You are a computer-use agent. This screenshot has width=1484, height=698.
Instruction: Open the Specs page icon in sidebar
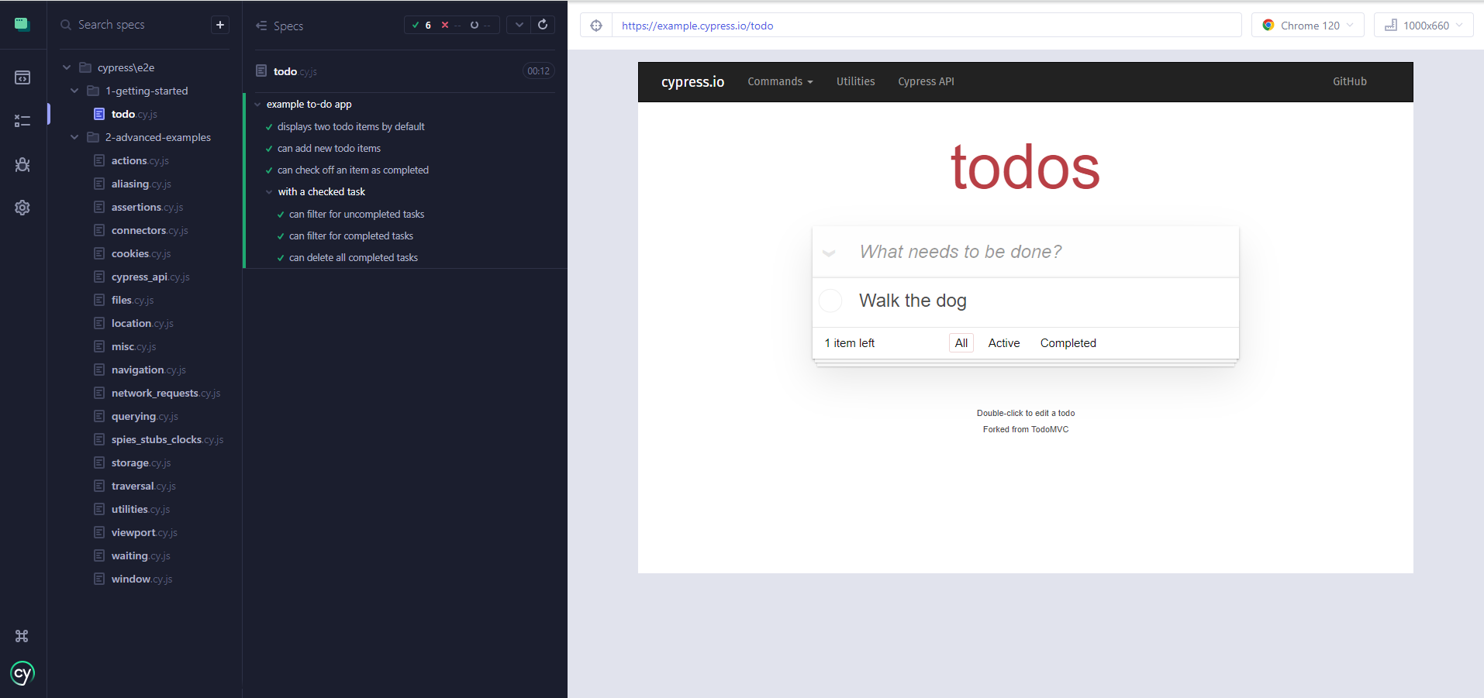[x=22, y=77]
